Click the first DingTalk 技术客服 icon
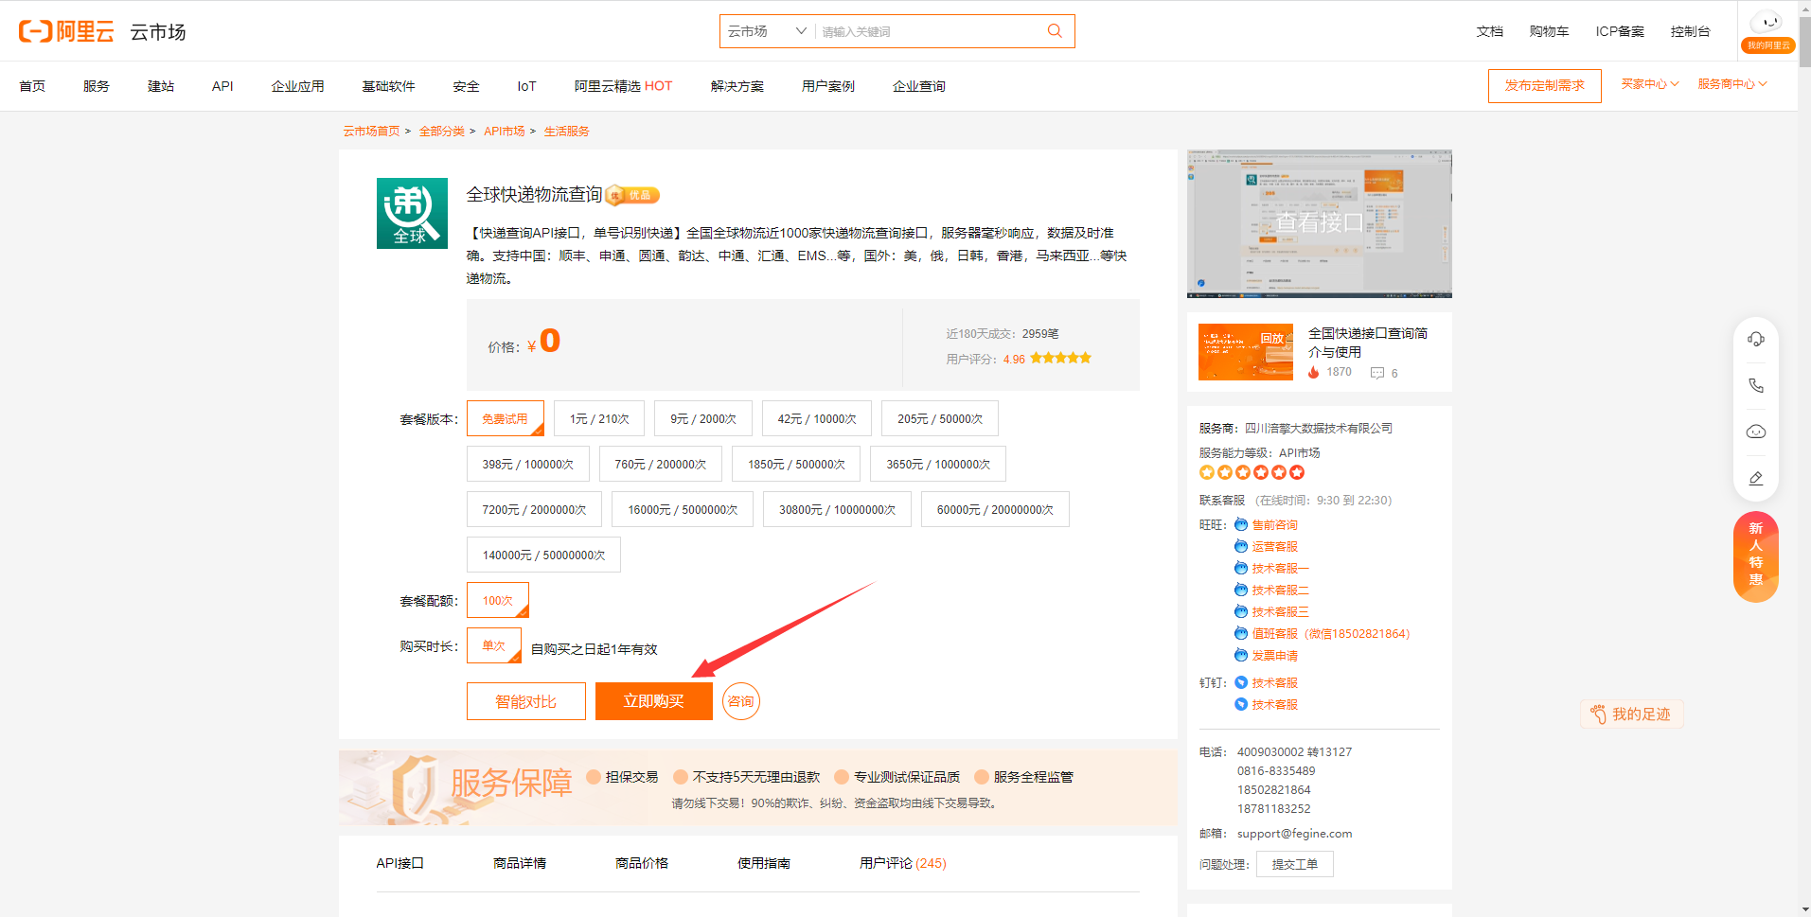Image resolution: width=1811 pixels, height=917 pixels. [x=1240, y=682]
